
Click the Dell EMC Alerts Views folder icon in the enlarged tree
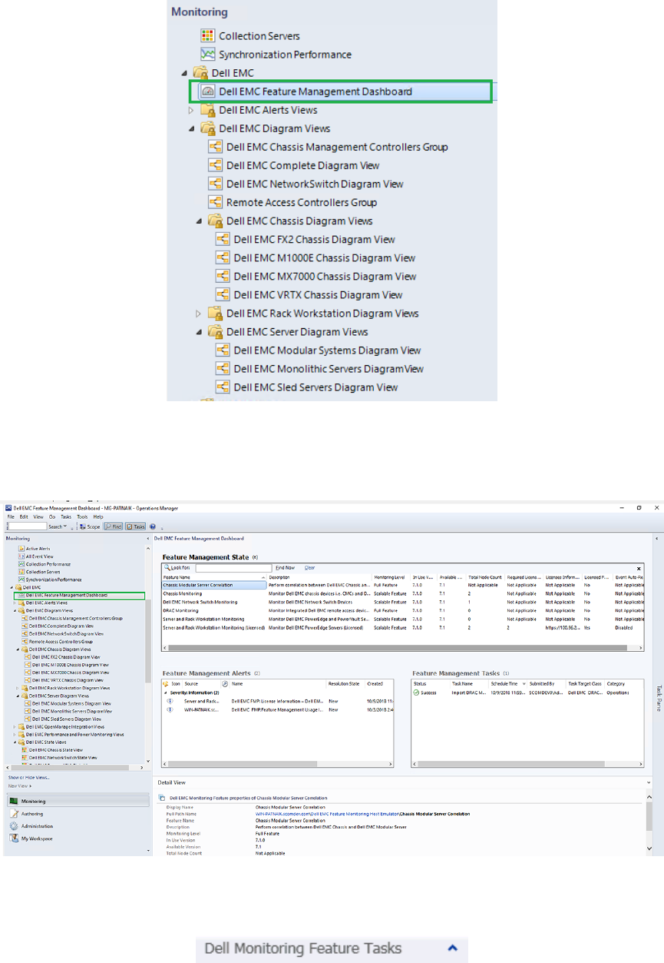point(208,110)
